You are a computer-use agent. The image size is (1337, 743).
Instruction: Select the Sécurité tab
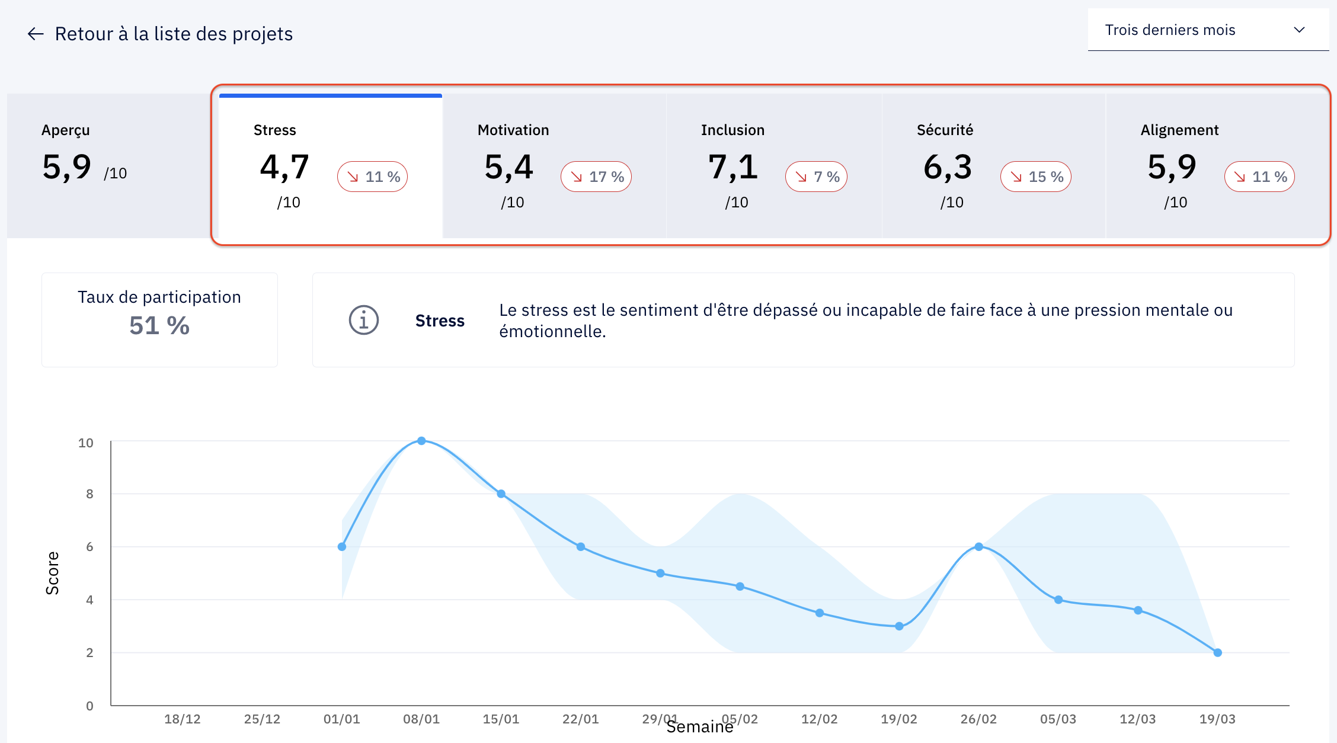[x=994, y=166]
